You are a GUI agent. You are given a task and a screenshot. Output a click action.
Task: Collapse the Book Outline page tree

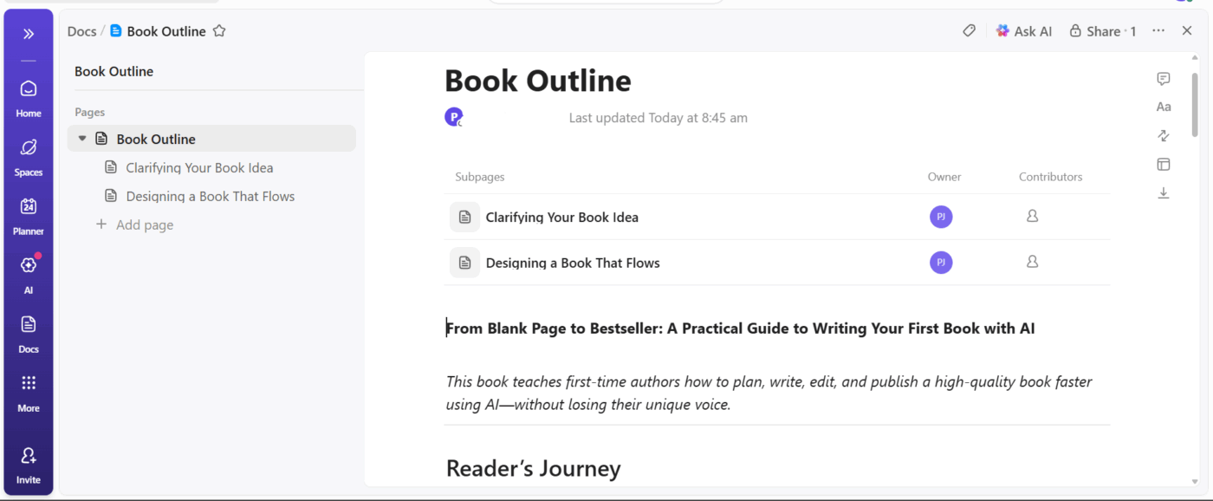[81, 138]
